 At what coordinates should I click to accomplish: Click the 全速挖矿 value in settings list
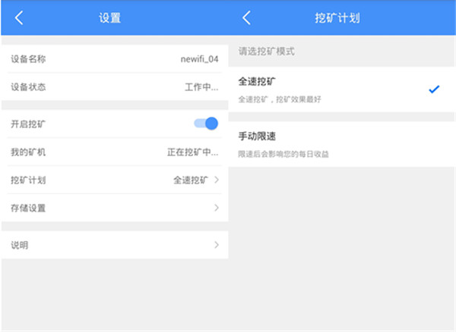[190, 180]
